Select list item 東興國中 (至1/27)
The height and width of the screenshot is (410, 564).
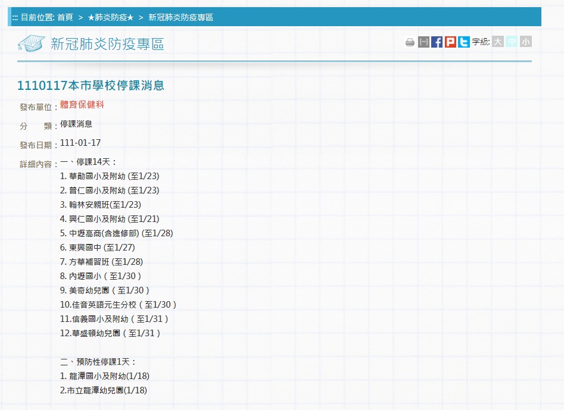click(98, 248)
